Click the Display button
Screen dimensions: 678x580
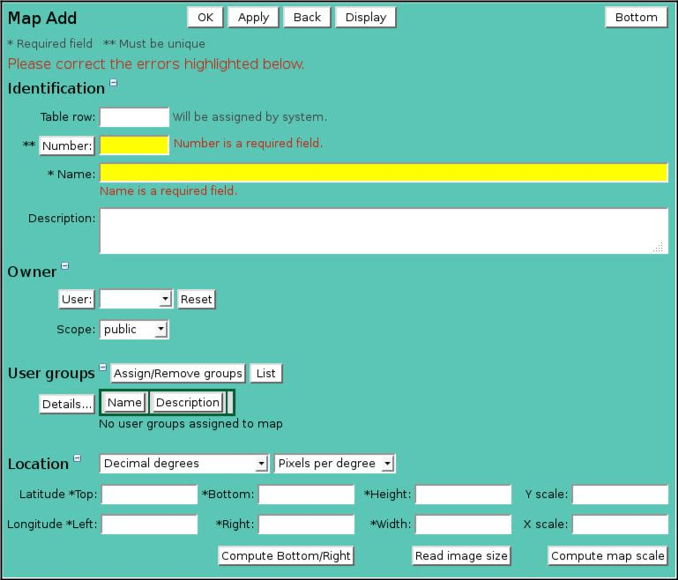365,18
